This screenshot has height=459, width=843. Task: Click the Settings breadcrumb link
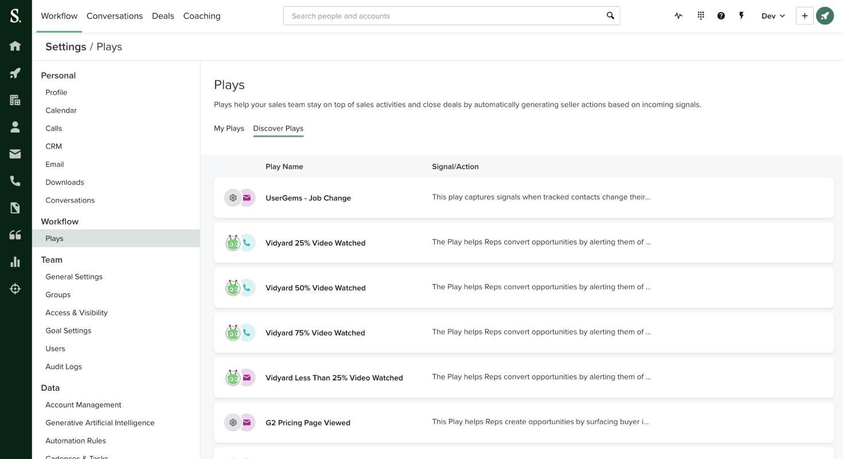[66, 47]
